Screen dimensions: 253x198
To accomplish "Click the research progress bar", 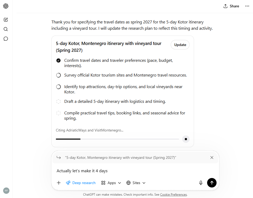I will point(117,139).
